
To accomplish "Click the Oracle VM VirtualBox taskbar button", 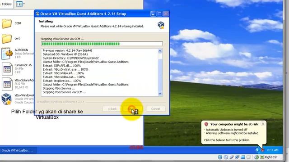I will click(x=18, y=150).
